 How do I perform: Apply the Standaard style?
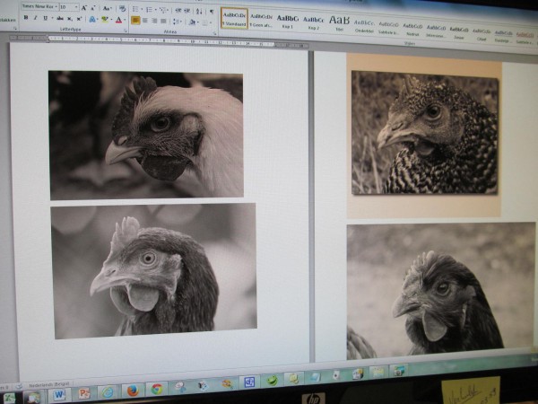pos(234,19)
